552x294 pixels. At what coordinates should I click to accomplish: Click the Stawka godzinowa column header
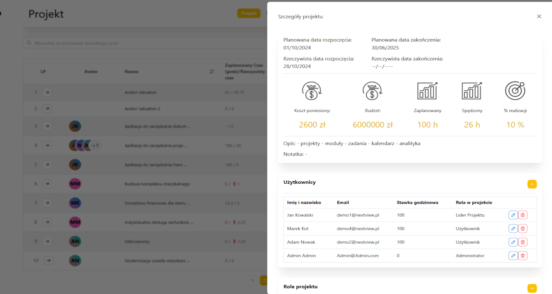coord(417,203)
